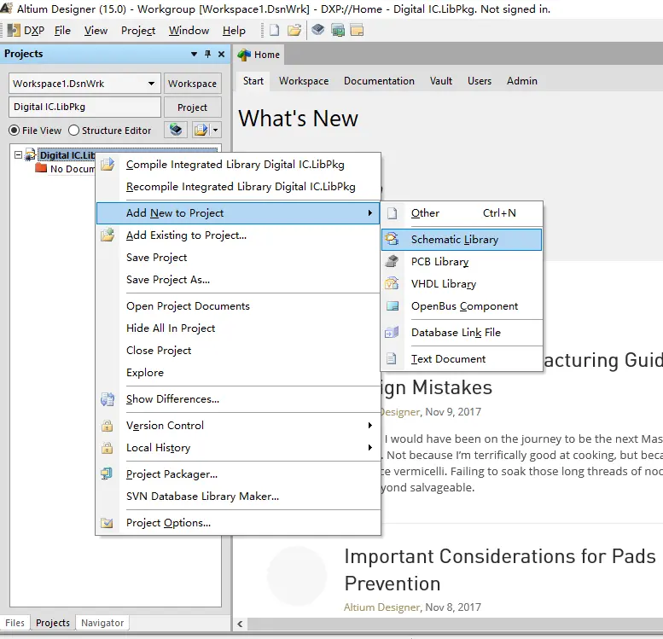
Task: Choose PCB Library in submenu
Action: coord(439,262)
